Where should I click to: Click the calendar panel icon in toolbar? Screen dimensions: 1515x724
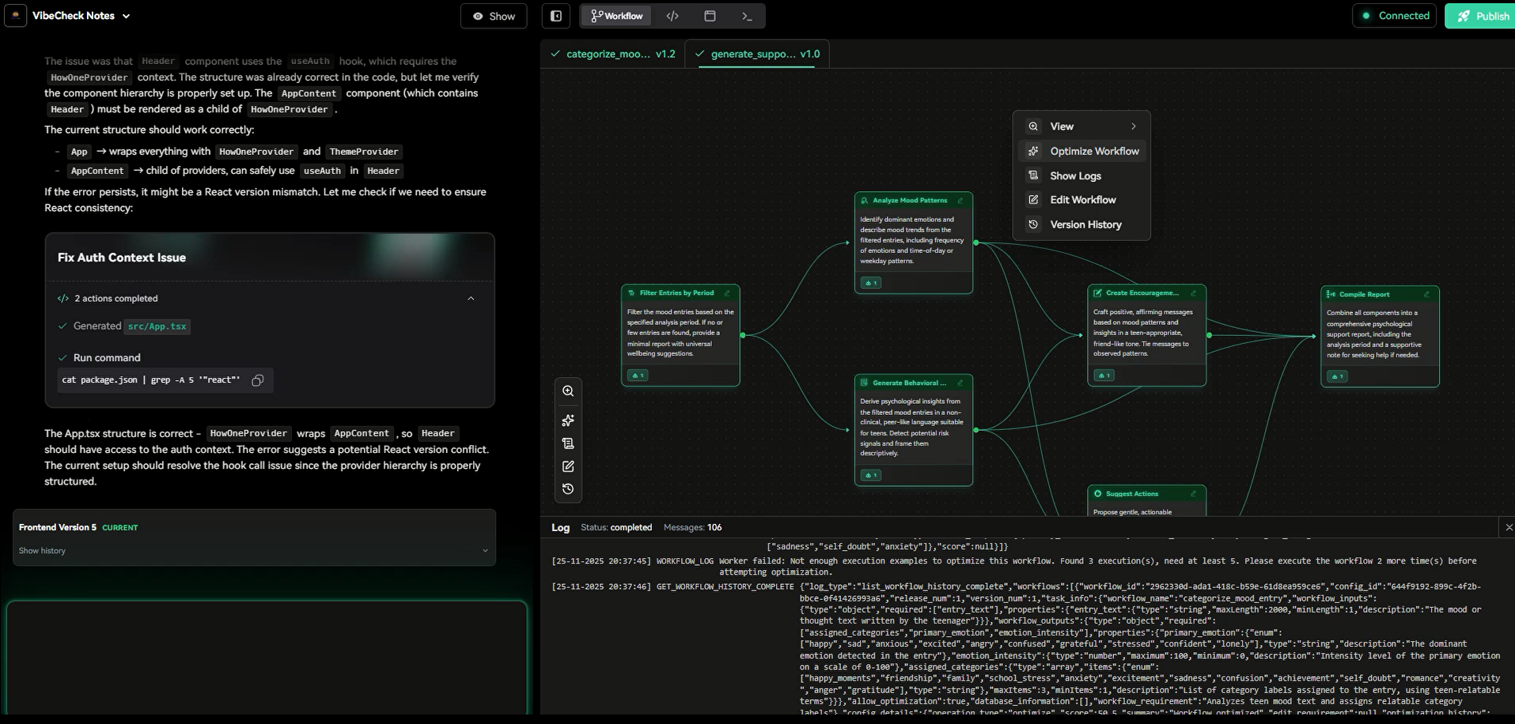coord(710,16)
